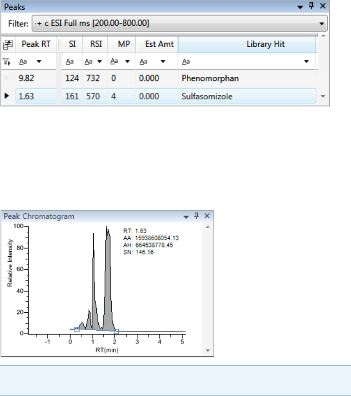351x396 pixels.
Task: Open Est Amt filter dropdown arrow
Action: click(163, 62)
